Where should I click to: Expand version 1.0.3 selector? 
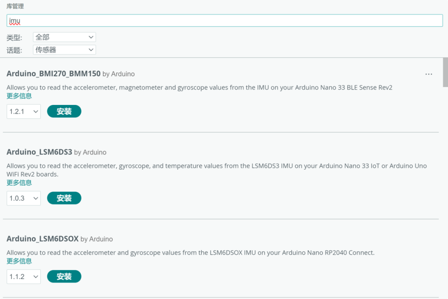[24, 198]
